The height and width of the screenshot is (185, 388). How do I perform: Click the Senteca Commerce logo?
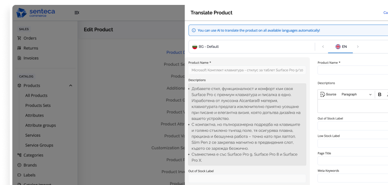36,13
